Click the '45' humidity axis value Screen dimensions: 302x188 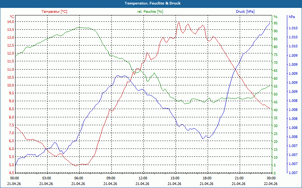tap(276, 102)
